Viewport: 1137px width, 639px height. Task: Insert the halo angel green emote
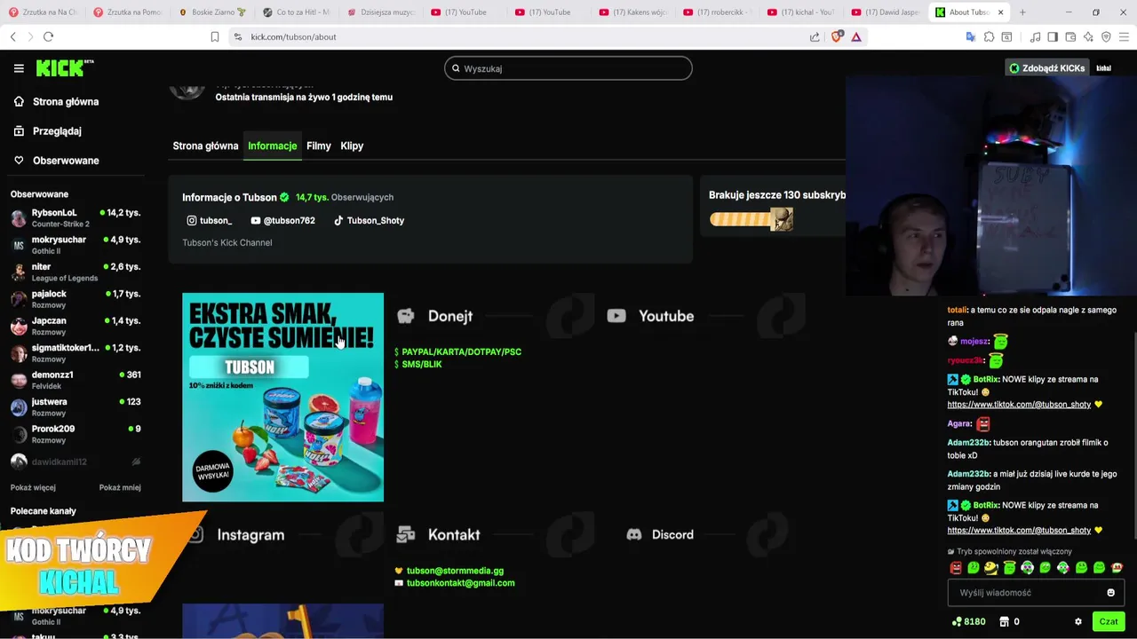tap(1009, 568)
